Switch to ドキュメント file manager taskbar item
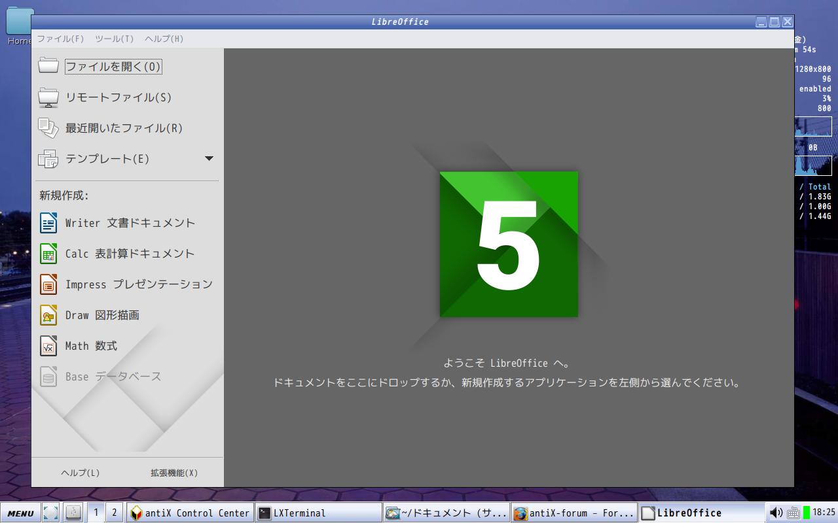The image size is (838, 523). click(x=446, y=513)
